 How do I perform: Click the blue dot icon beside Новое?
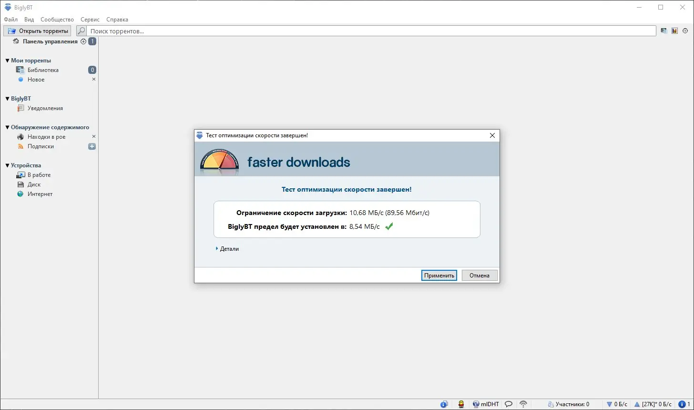(x=20, y=80)
